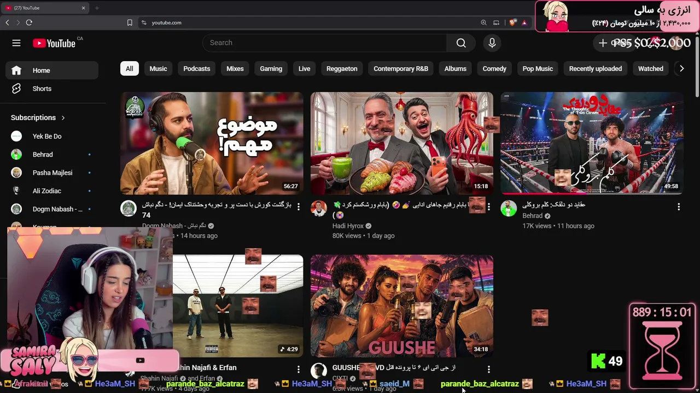Play the 56:27 podcast video thumbnail
Screen dimensions: 700x393
[x=212, y=143]
